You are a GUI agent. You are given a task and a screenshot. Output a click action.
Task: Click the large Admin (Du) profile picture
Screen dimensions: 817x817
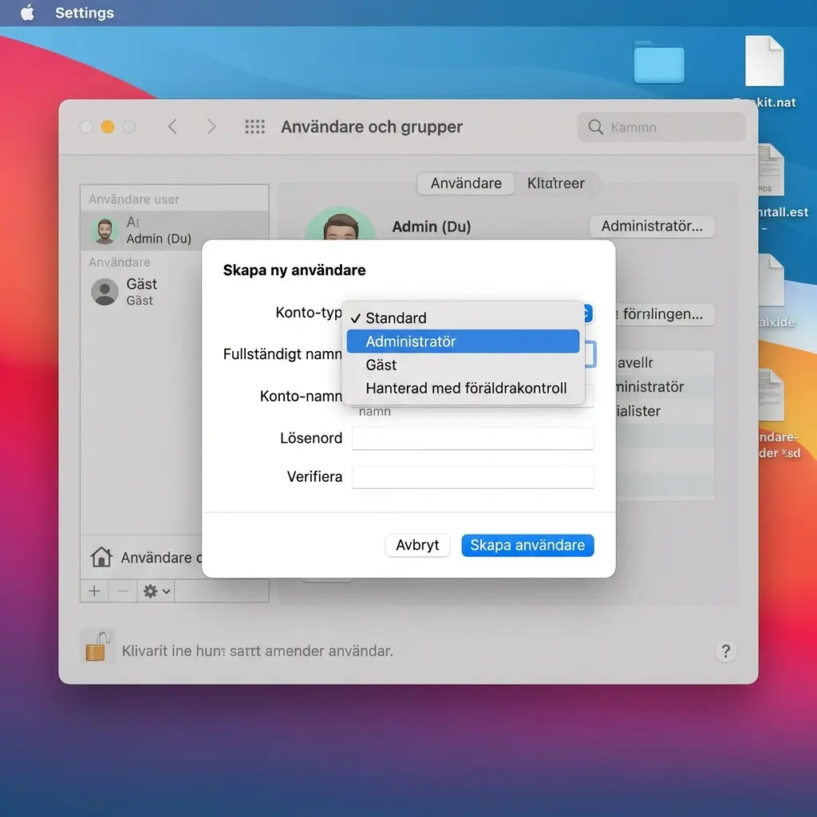(340, 224)
